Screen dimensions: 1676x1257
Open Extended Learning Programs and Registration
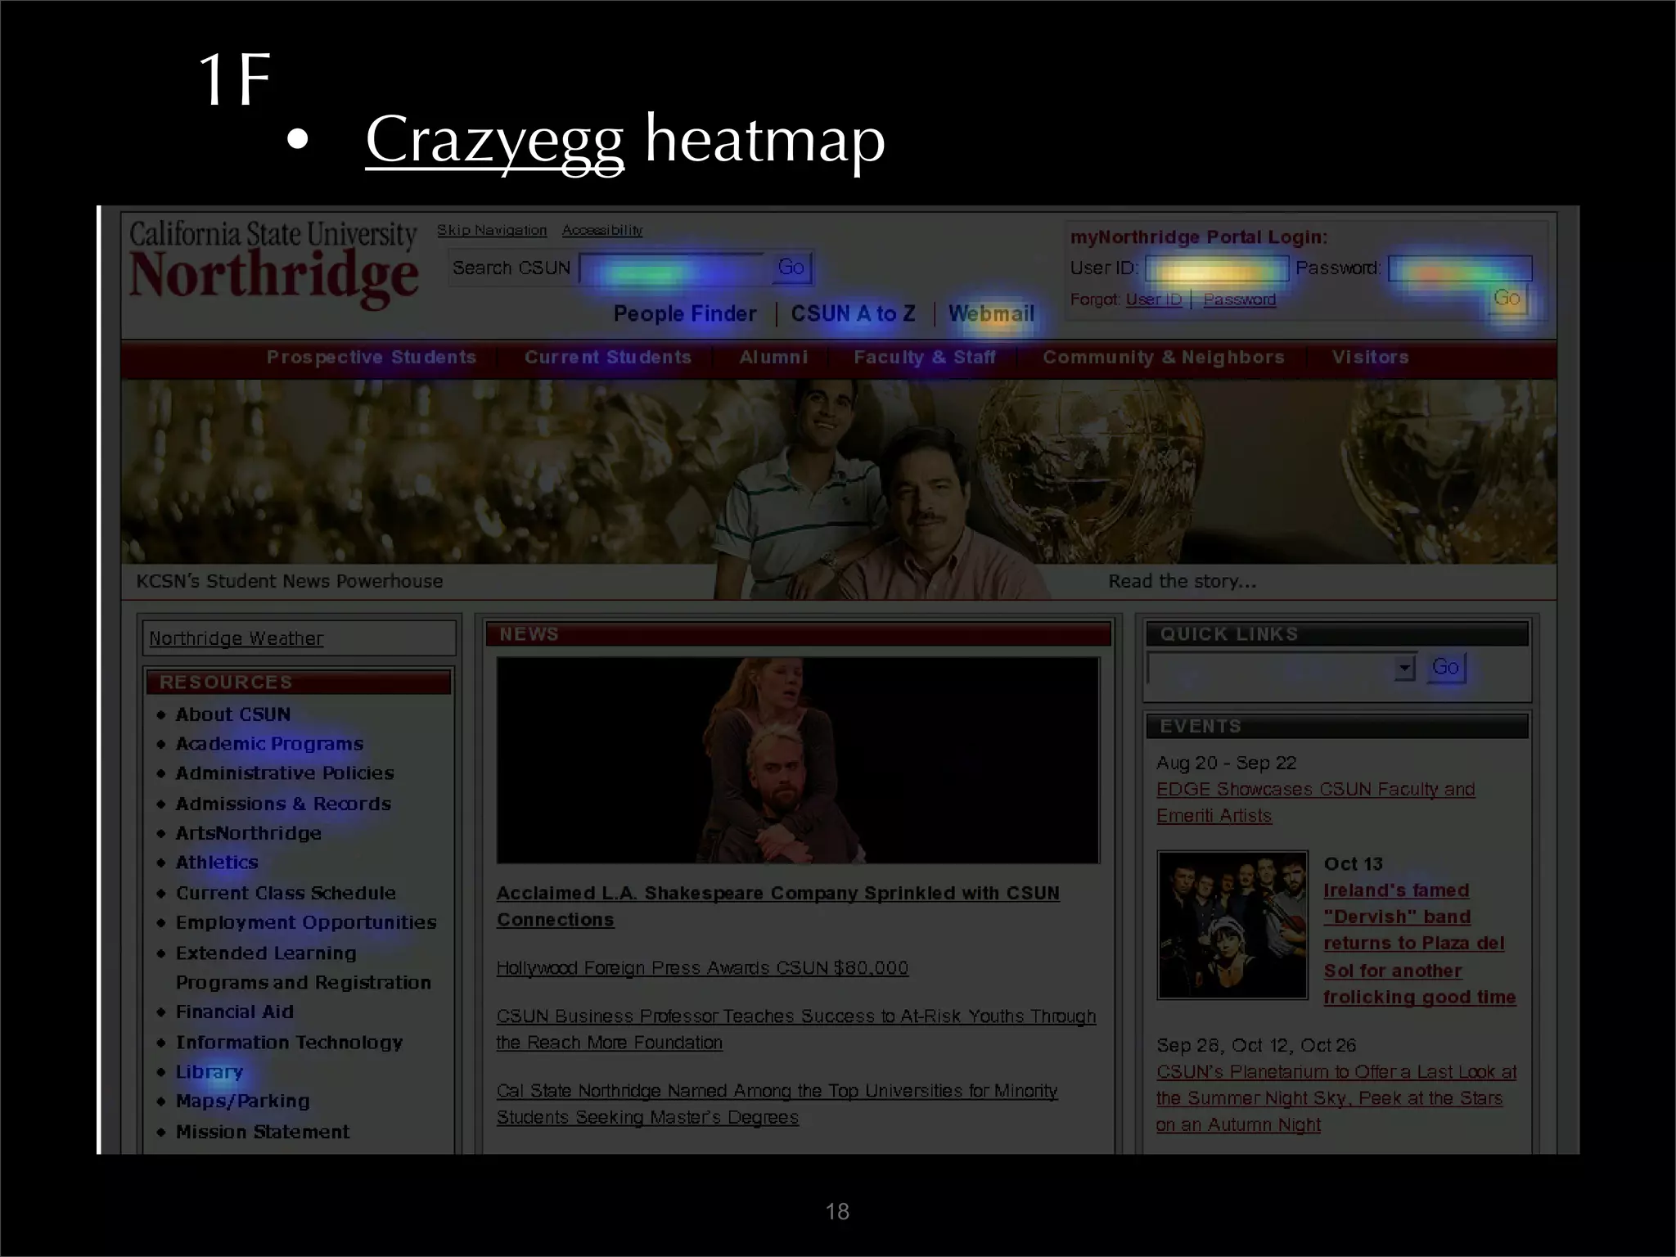(x=303, y=968)
